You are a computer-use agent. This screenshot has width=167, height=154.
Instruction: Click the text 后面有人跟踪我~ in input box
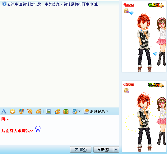17,131
